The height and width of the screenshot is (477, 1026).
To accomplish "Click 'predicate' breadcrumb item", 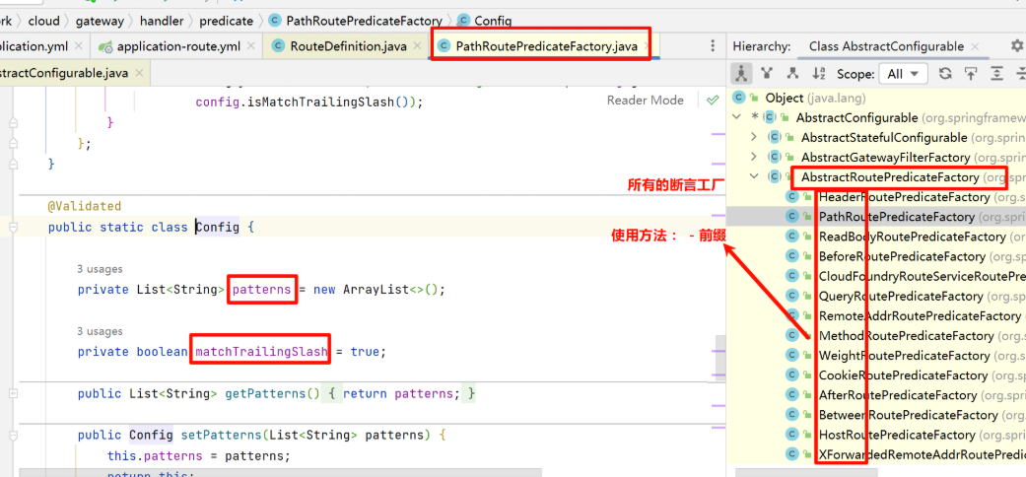I will (x=226, y=21).
